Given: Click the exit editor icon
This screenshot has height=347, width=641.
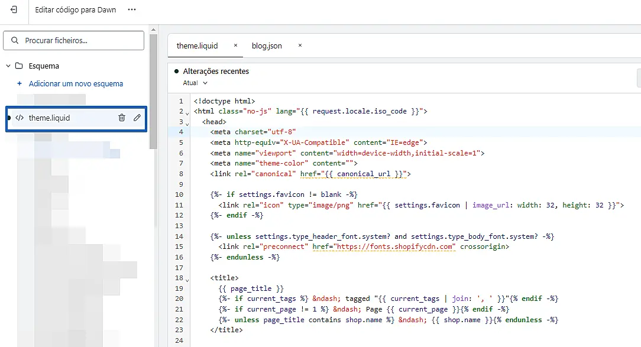Looking at the screenshot, I should (14, 10).
